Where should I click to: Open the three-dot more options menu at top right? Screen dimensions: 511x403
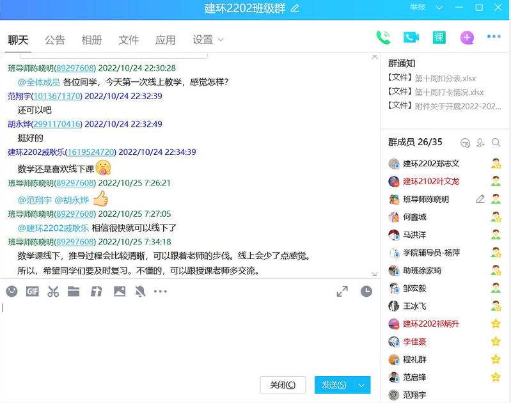click(494, 36)
